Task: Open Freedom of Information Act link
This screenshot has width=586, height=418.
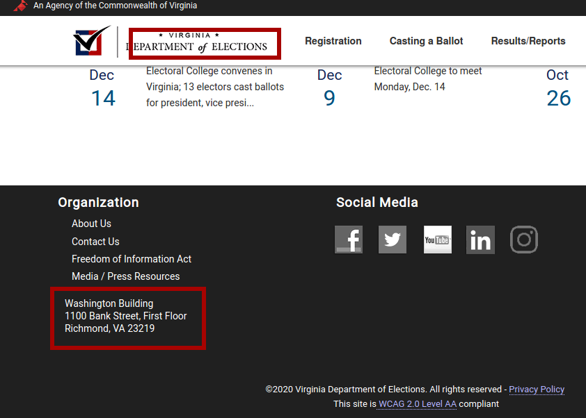Action: (x=131, y=259)
